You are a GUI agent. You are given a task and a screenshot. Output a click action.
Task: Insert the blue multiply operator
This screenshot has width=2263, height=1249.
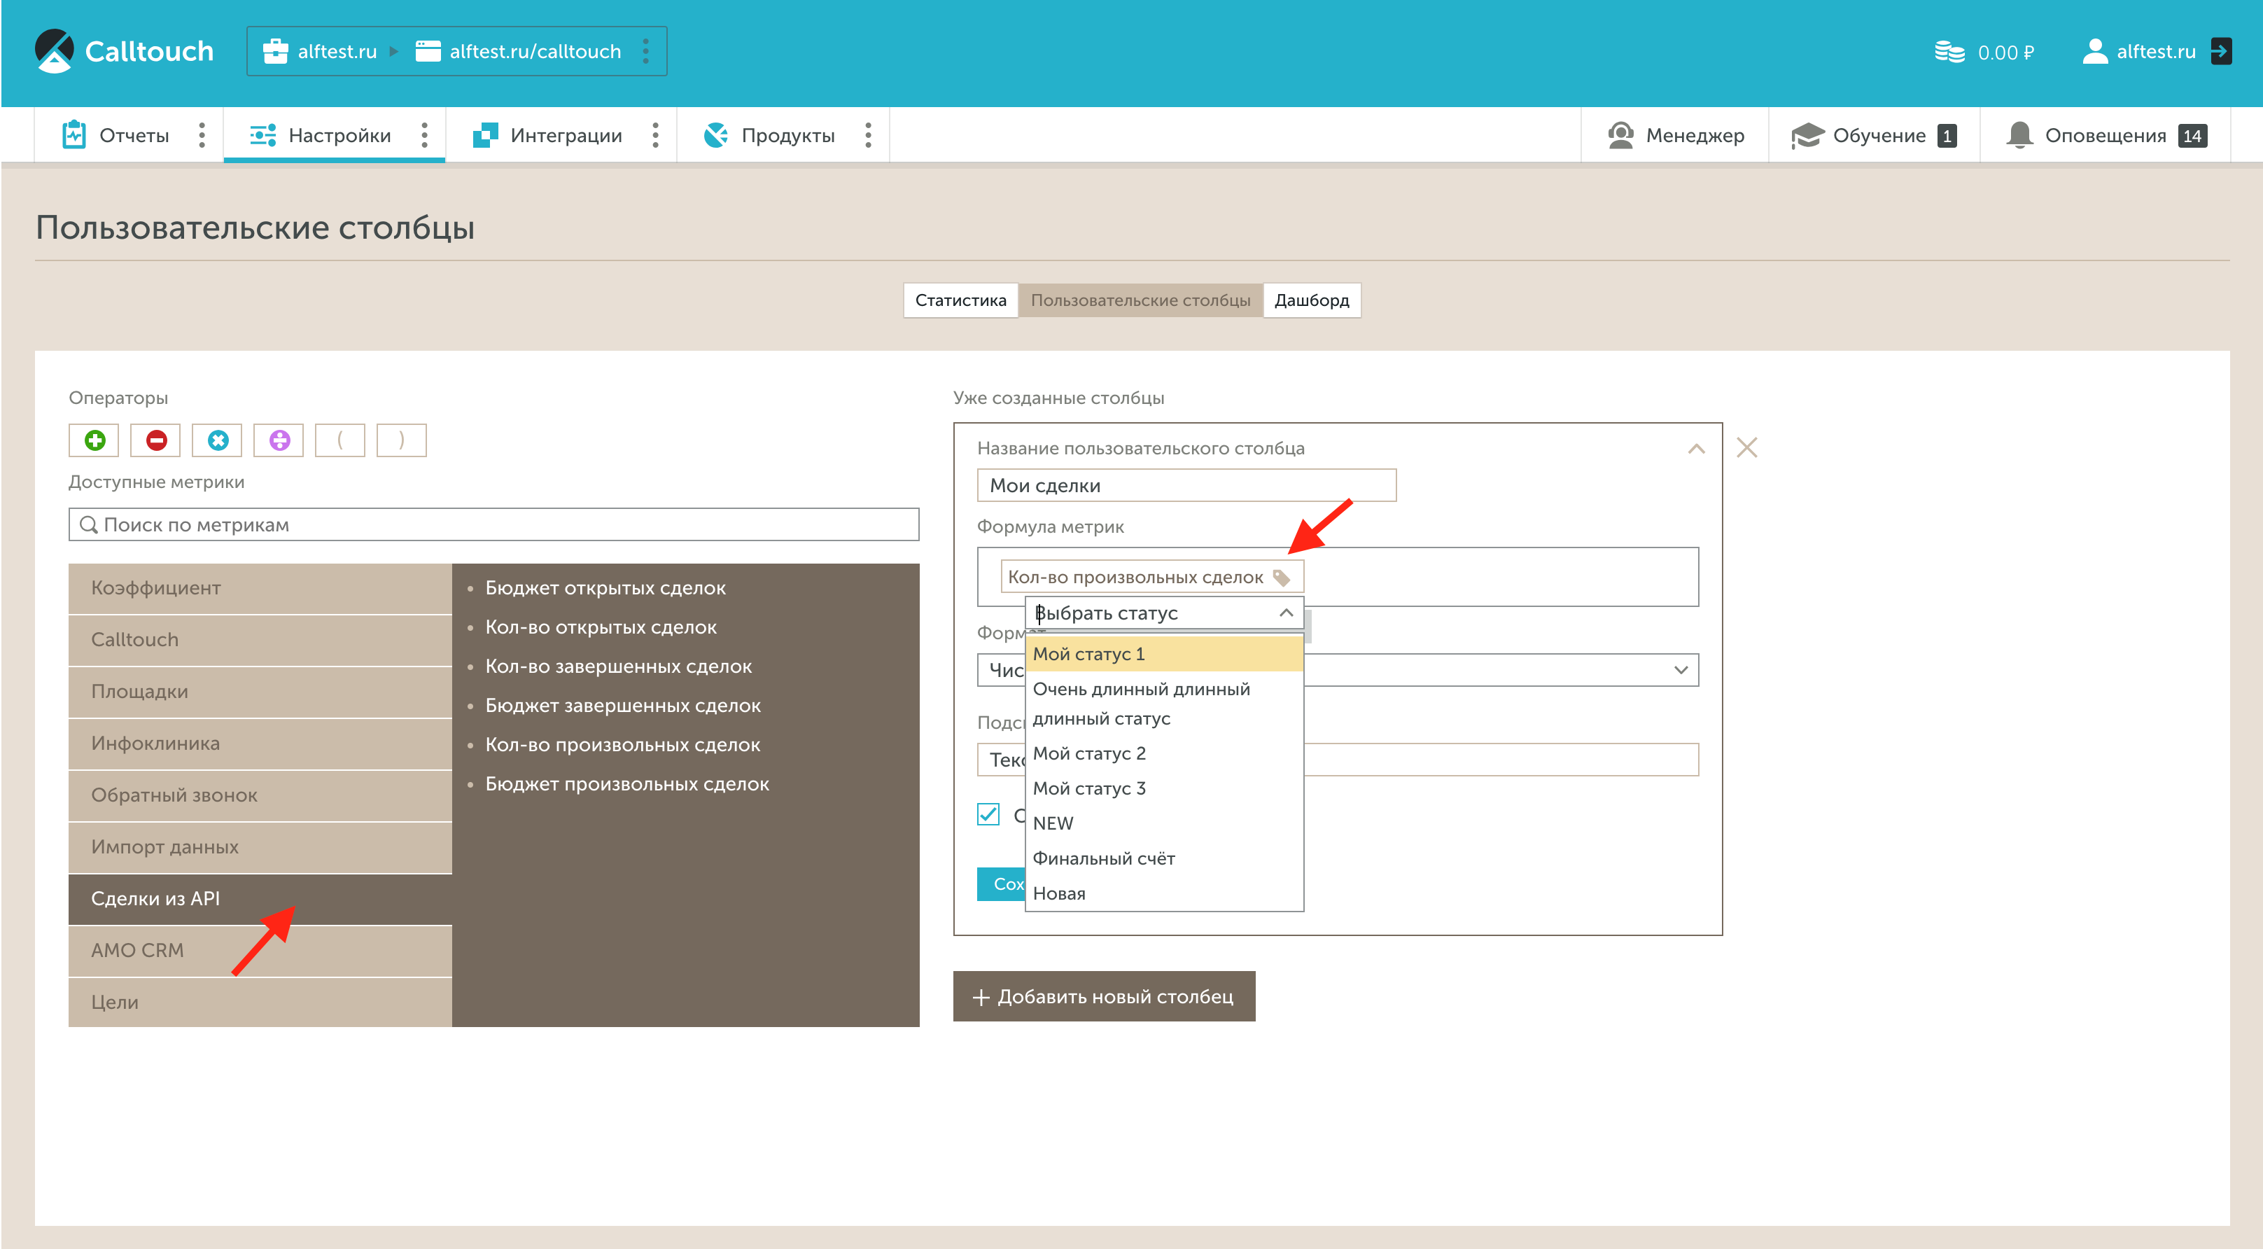tap(217, 440)
